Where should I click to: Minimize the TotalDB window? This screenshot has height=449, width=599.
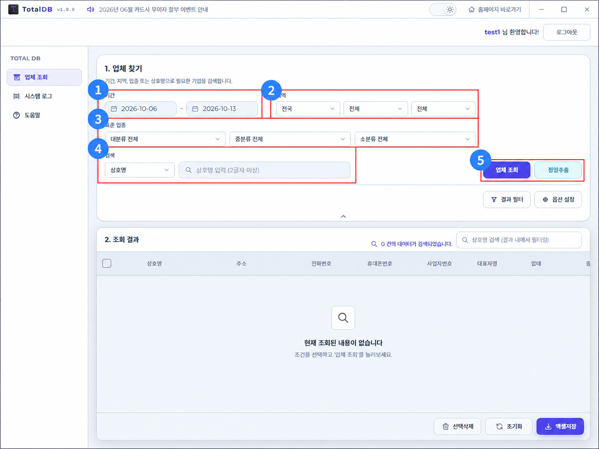pyautogui.click(x=541, y=10)
